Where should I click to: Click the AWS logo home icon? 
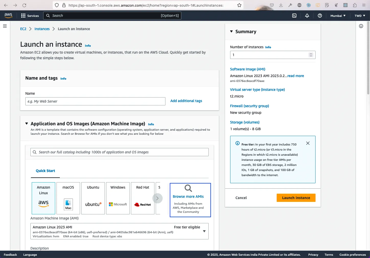[x=8, y=15]
